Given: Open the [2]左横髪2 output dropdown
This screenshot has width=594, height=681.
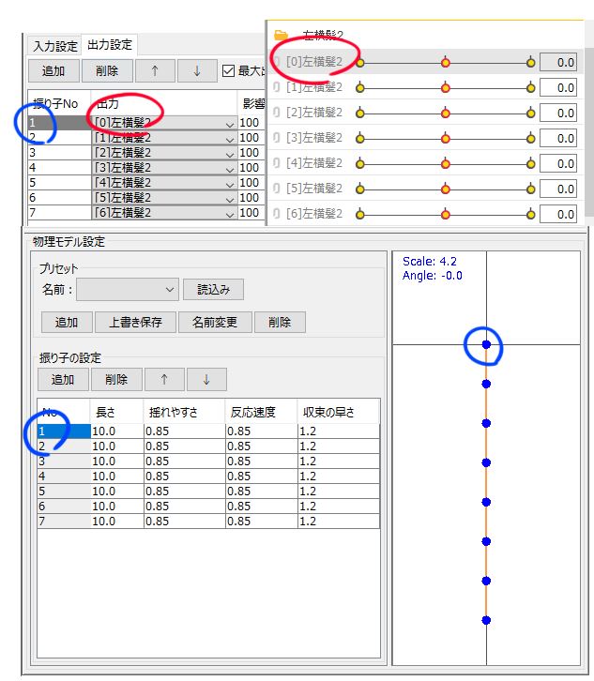Looking at the screenshot, I should pos(164,153).
